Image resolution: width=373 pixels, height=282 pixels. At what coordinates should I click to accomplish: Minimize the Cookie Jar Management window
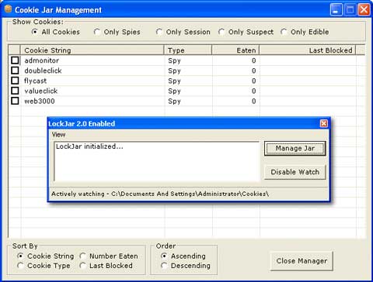pos(336,10)
